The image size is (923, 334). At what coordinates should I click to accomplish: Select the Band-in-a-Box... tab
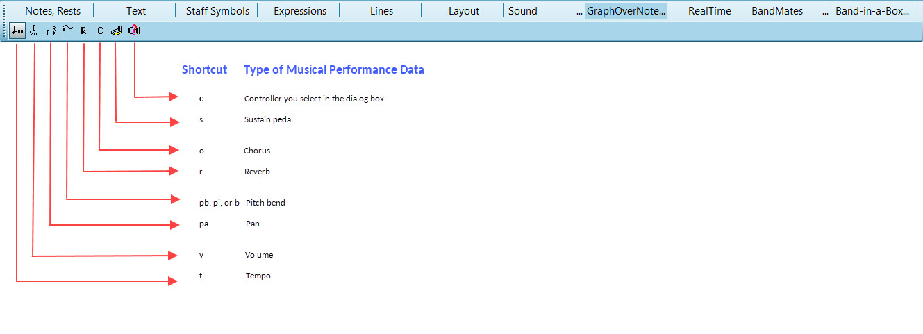tap(872, 11)
